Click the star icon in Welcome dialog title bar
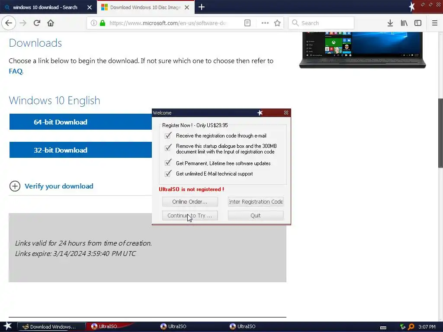The image size is (443, 332). [260, 113]
